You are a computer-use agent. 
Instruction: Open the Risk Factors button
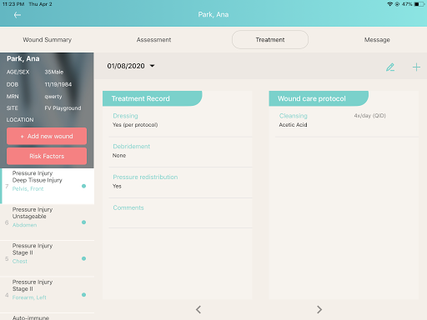[47, 156]
